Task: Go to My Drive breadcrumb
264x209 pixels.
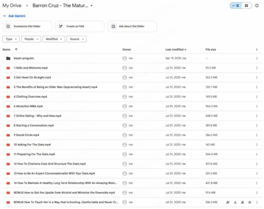Action: coord(12,6)
